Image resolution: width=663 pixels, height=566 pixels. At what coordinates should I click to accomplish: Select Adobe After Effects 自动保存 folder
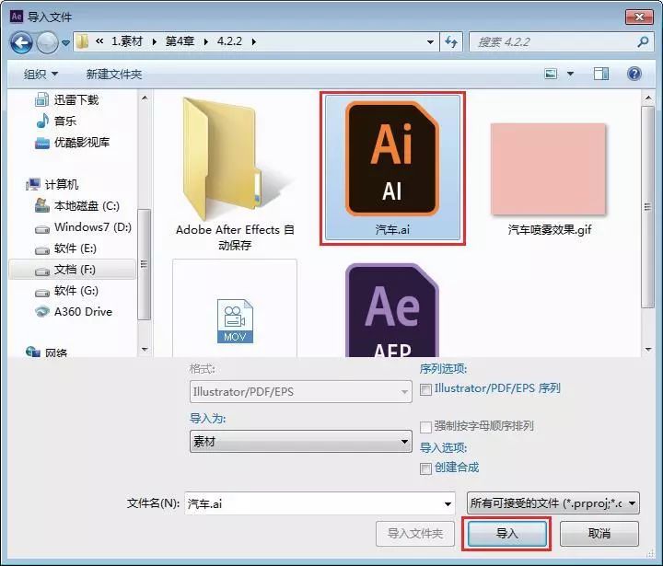235,174
